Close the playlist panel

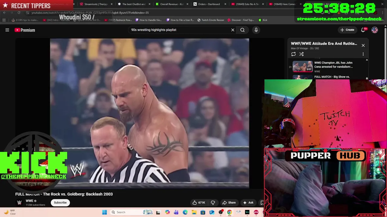point(363,45)
